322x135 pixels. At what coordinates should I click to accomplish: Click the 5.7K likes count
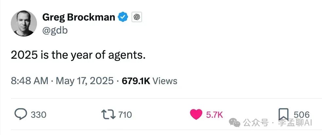tap(214, 115)
